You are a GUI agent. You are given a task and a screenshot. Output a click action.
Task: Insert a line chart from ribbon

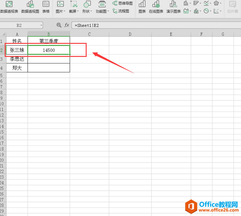coord(206,3)
